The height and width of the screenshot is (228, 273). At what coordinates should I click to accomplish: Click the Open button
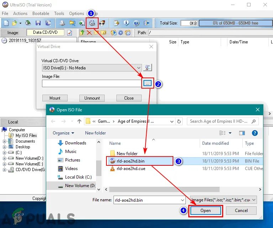click(205, 211)
